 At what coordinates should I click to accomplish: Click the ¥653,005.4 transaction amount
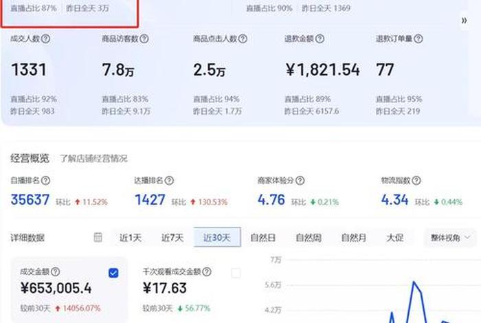pyautogui.click(x=56, y=288)
